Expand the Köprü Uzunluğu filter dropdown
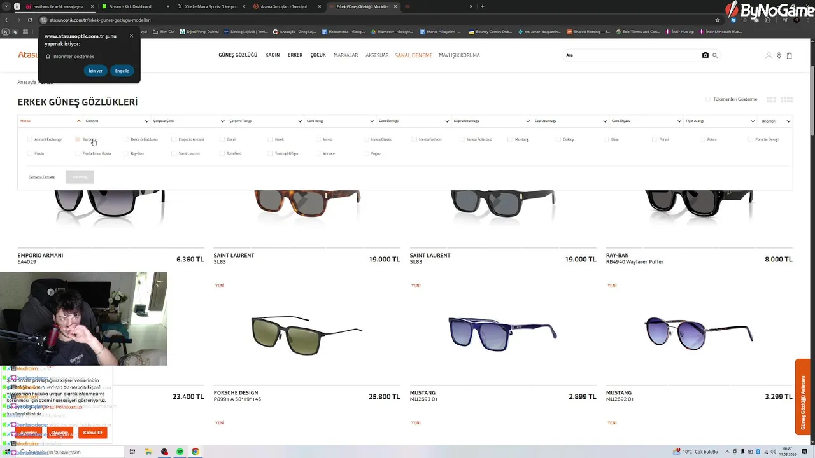 coord(492,121)
